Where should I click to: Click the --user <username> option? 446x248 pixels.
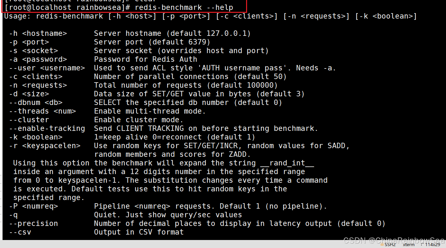(47, 68)
